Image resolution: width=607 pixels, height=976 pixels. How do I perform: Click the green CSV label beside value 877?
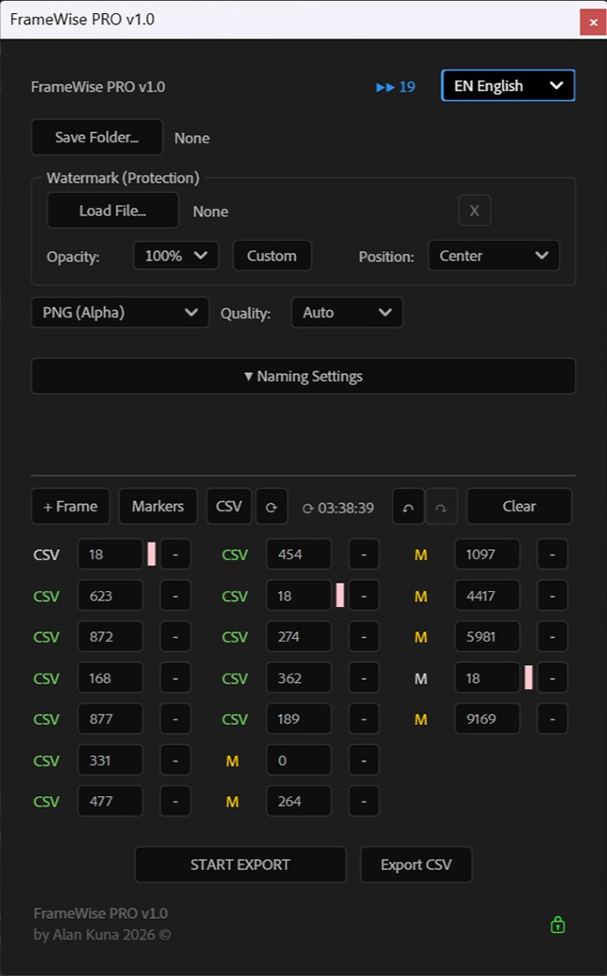[46, 719]
